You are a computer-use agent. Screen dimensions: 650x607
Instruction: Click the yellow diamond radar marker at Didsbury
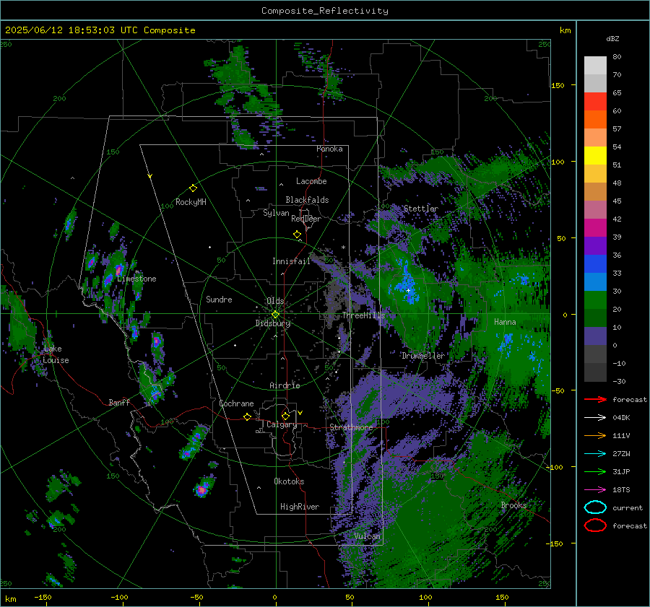point(275,315)
